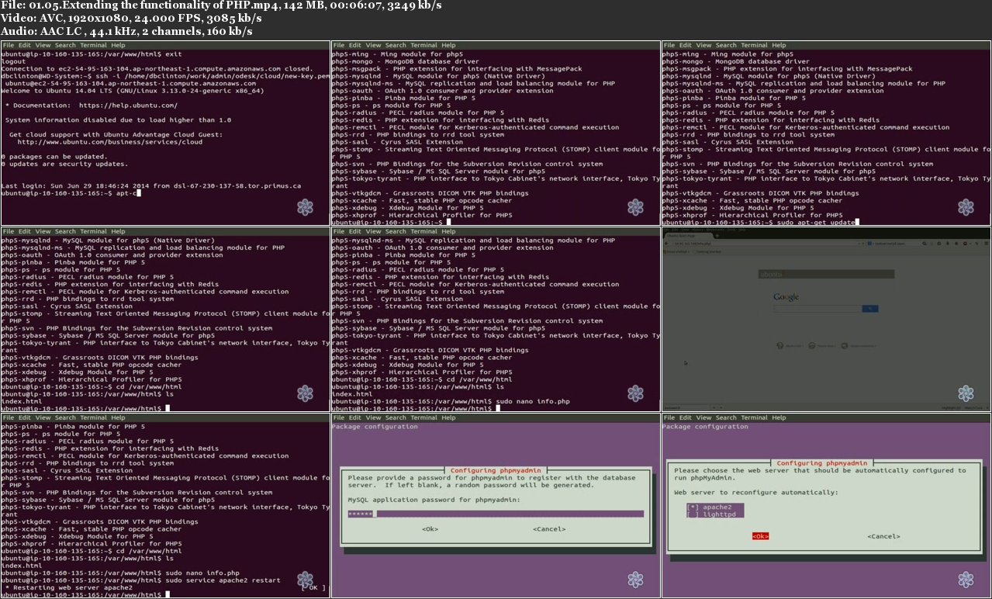Click 'logout' line in ssh login thumbnail

click(15, 61)
